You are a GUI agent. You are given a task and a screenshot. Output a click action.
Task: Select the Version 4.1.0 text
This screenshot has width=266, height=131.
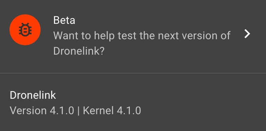click(x=42, y=111)
